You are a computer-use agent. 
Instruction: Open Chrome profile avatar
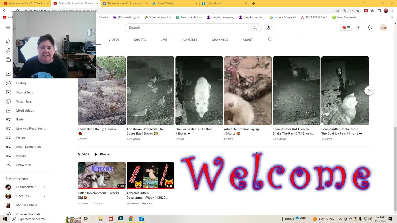(x=386, y=11)
